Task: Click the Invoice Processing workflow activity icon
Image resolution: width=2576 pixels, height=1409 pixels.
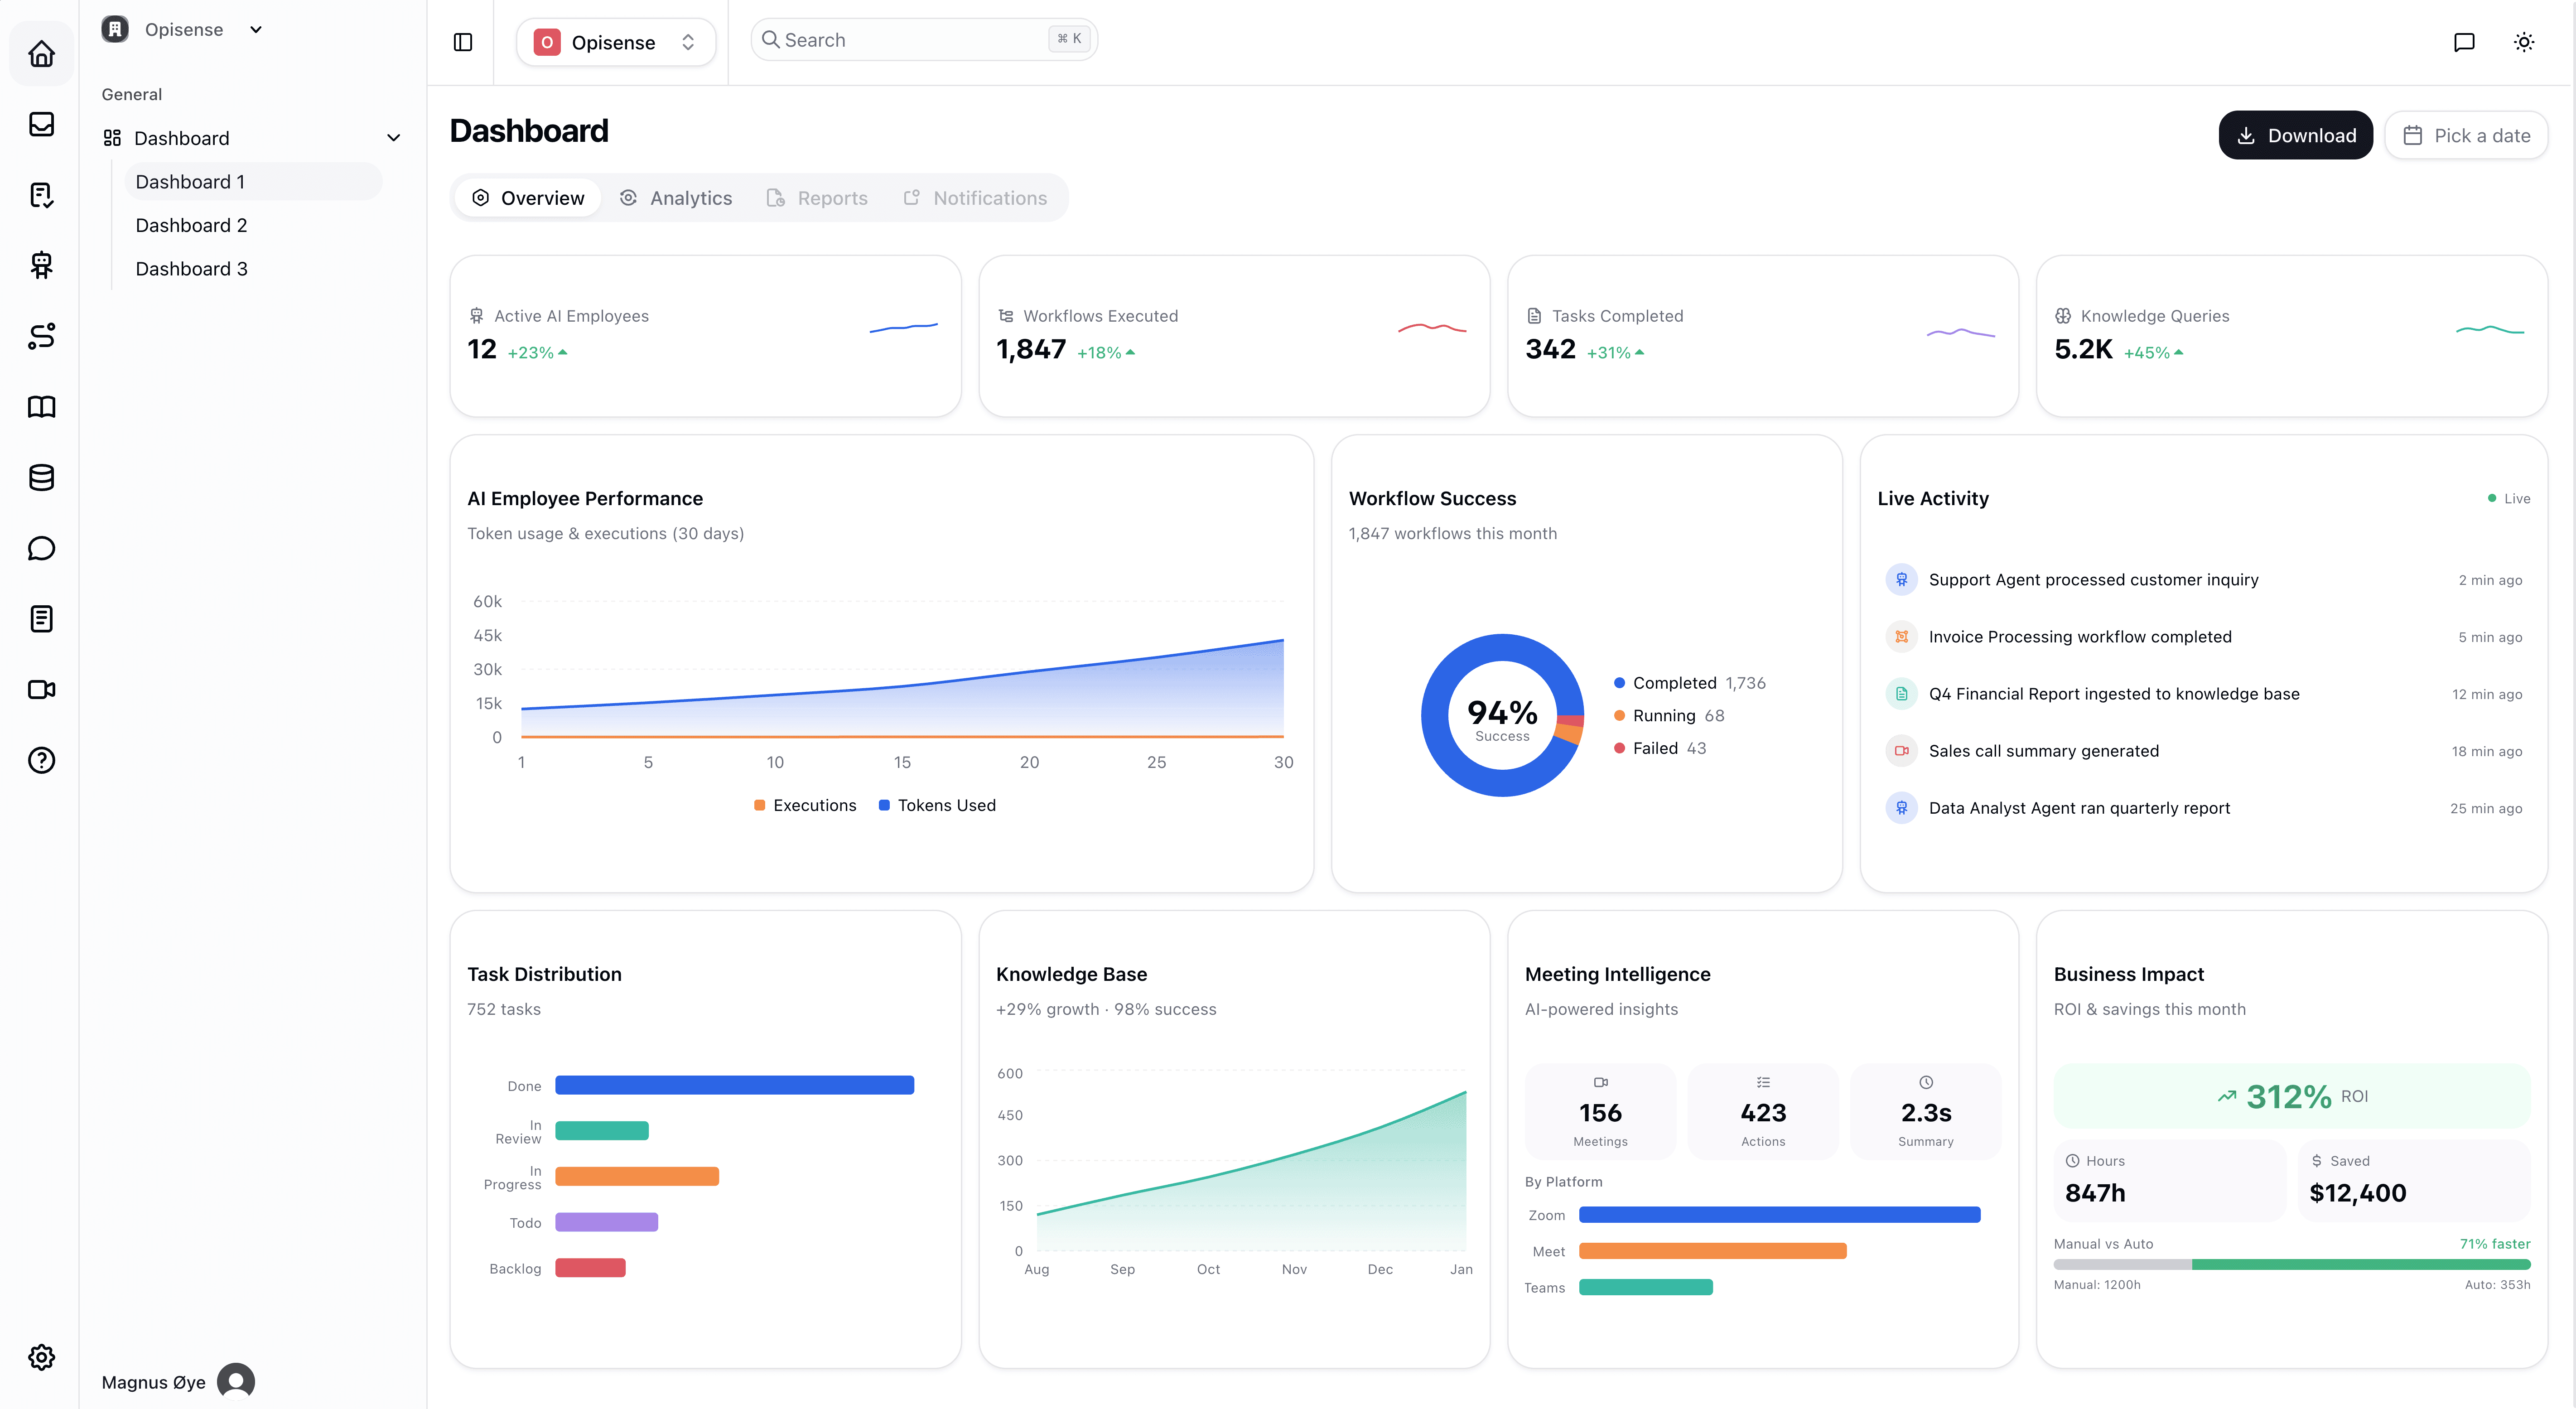Action: pyautogui.click(x=1901, y=637)
